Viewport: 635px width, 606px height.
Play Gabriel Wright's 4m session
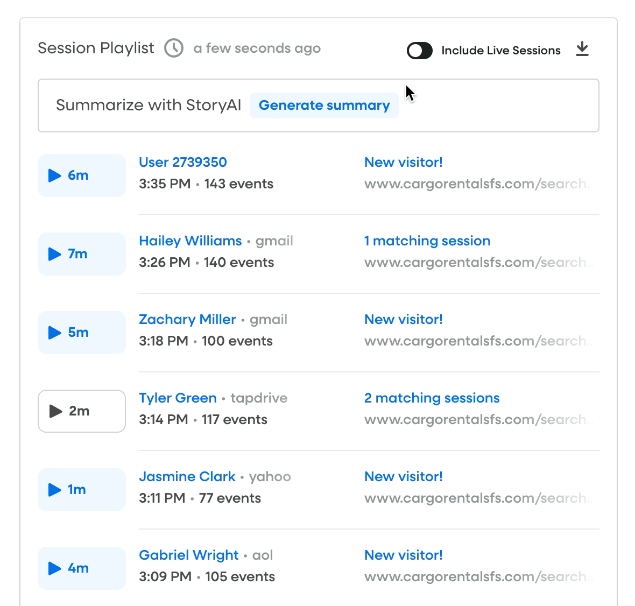[x=82, y=568]
